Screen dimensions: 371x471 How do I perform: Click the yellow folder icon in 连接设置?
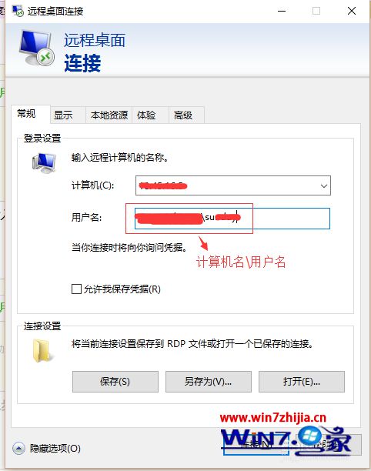pyautogui.click(x=42, y=350)
